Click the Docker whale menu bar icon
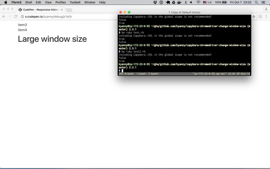Viewport: 270px width, 169px height. point(179,2)
